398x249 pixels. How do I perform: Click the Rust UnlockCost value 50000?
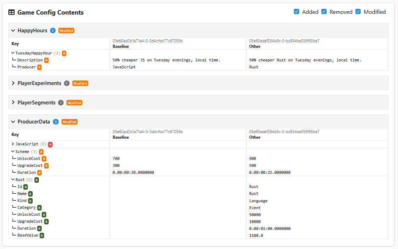pos(255,215)
